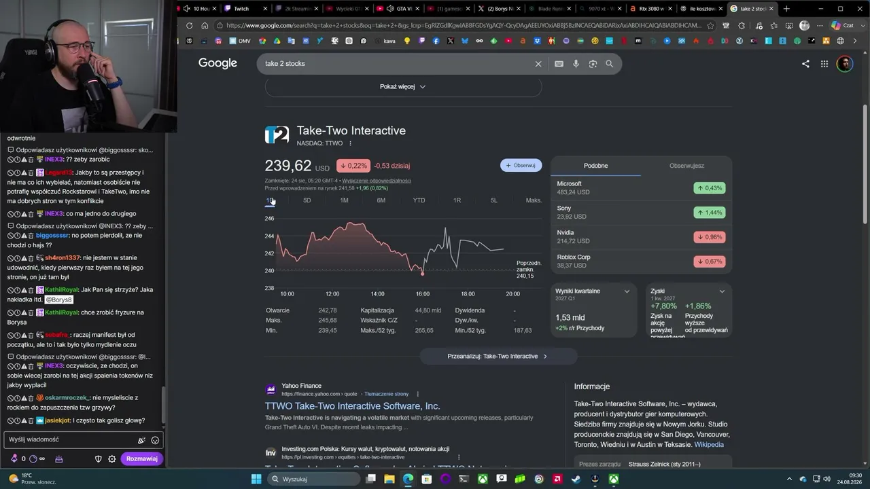Select the 5D chart range
This screenshot has height=489, width=870.
[x=307, y=200]
